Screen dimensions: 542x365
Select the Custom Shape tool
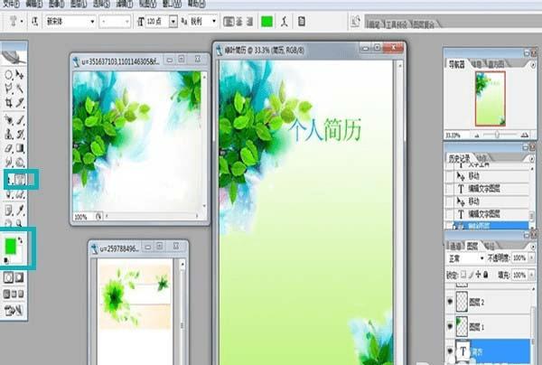pyautogui.click(x=20, y=195)
